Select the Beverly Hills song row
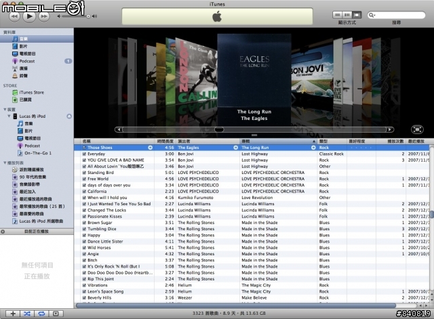This screenshot has height=319, width=434. (x=252, y=298)
